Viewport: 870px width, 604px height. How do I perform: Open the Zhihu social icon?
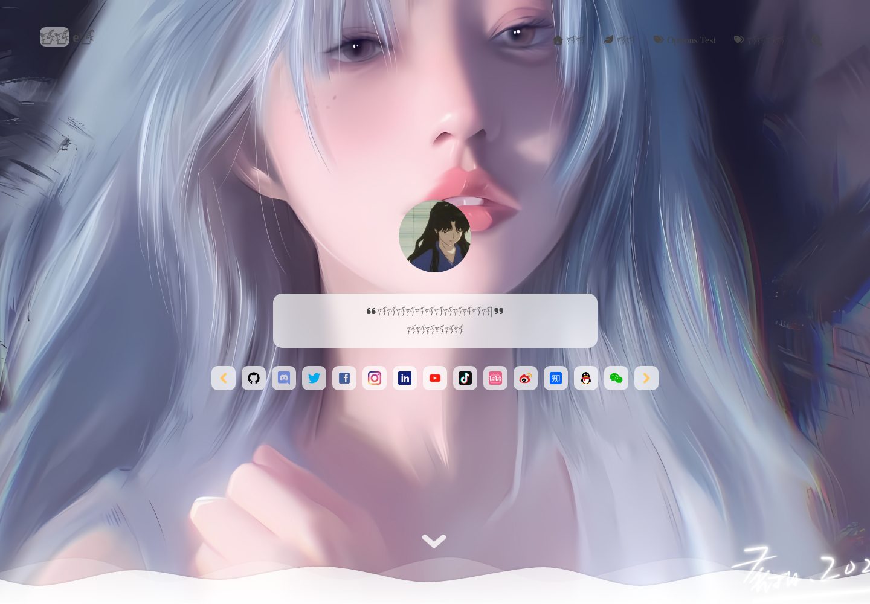pos(556,378)
